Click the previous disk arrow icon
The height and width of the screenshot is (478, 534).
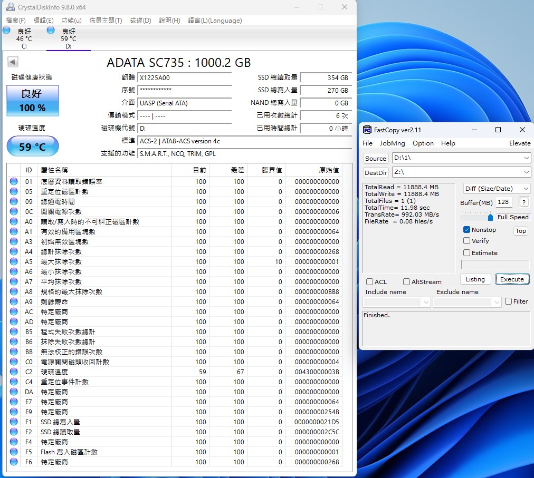(13, 62)
